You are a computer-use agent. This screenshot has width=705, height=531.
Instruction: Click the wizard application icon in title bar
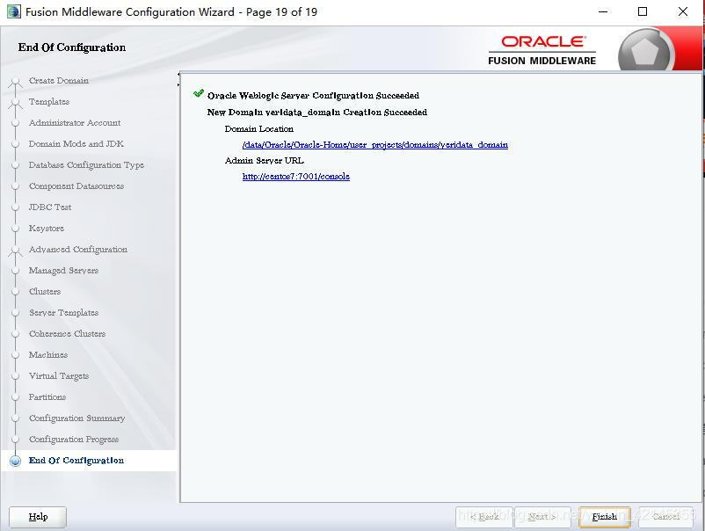tap(13, 11)
